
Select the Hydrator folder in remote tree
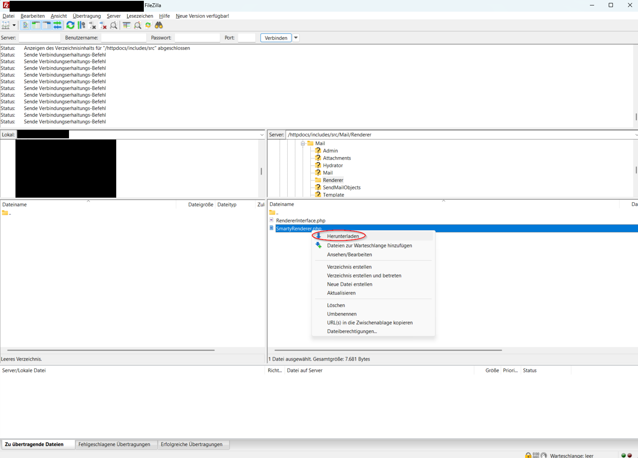coord(333,165)
